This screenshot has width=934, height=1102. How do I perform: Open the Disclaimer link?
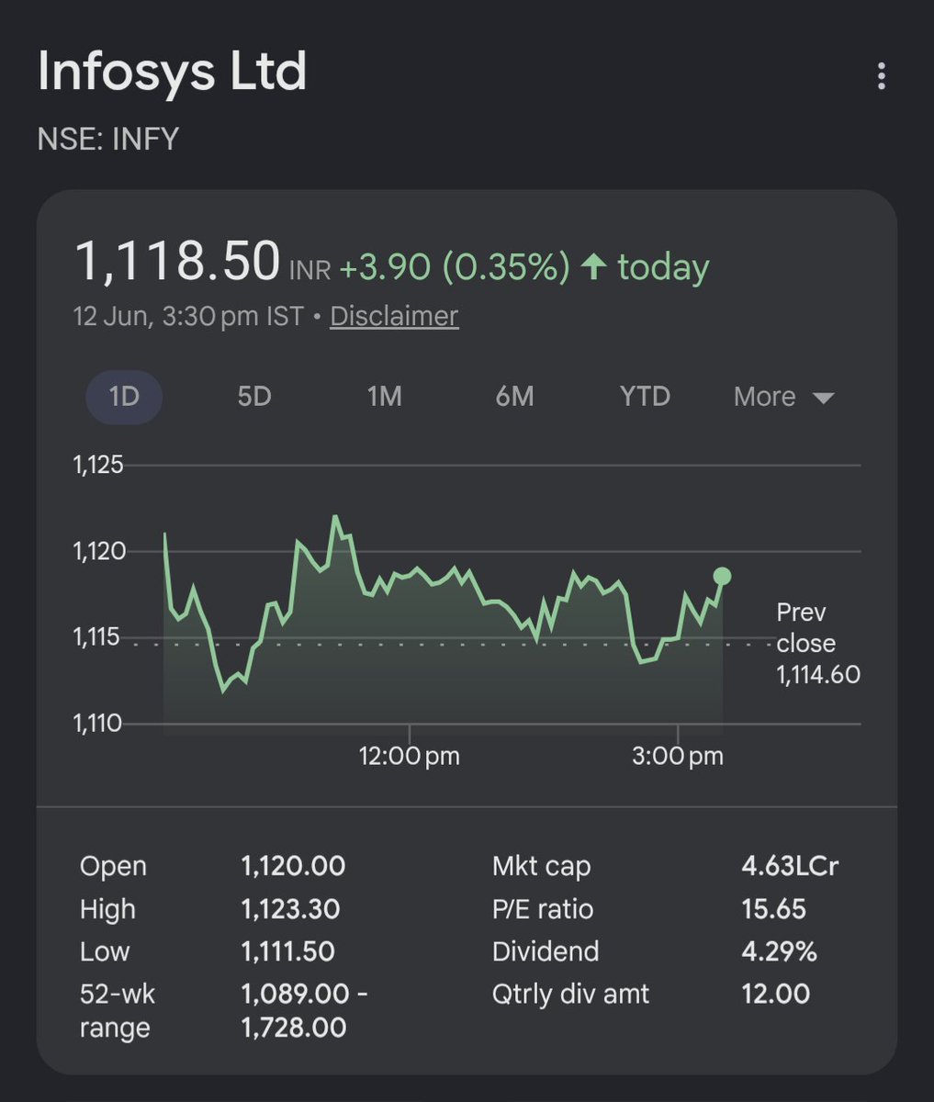pyautogui.click(x=394, y=316)
